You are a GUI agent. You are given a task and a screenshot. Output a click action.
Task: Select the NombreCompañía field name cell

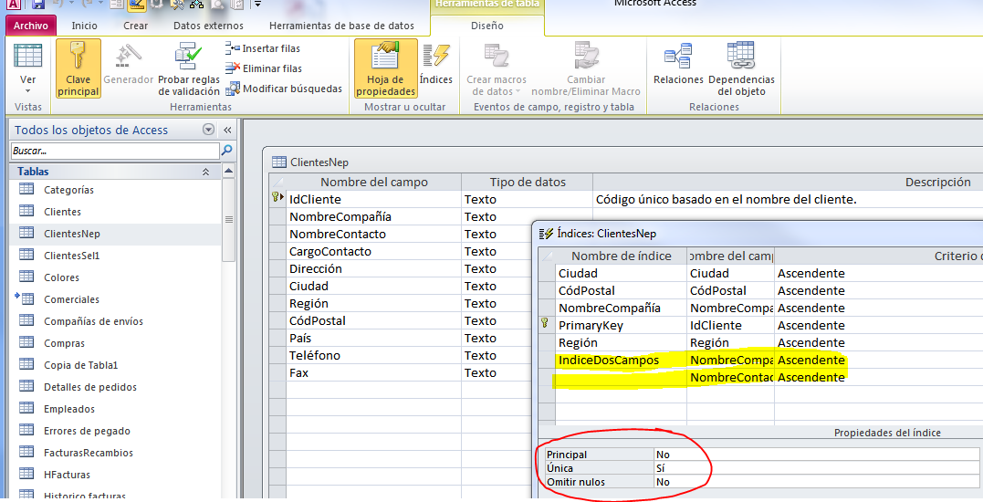coord(373,217)
